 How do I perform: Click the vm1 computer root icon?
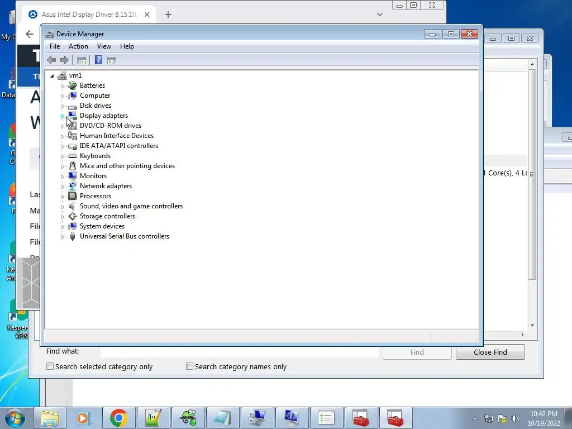(62, 75)
